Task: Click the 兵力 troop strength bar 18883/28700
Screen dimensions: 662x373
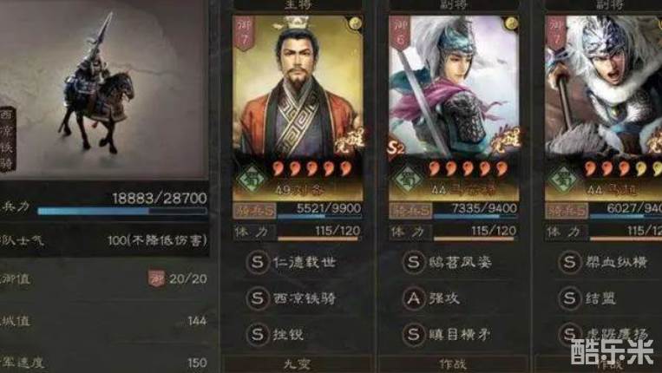Action: point(122,211)
